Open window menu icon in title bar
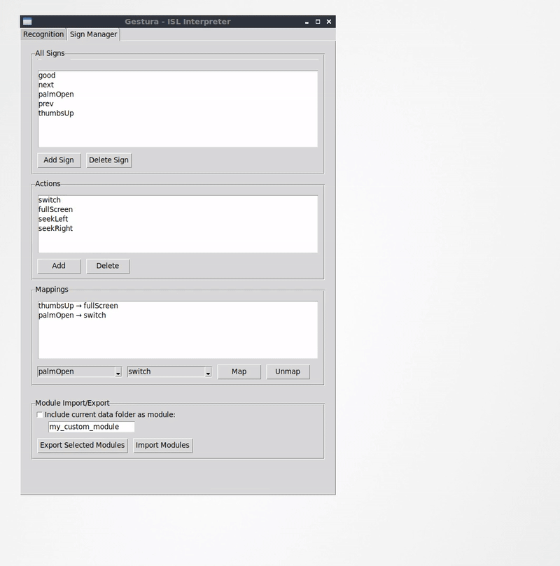Viewport: 560px width, 566px height. (27, 22)
